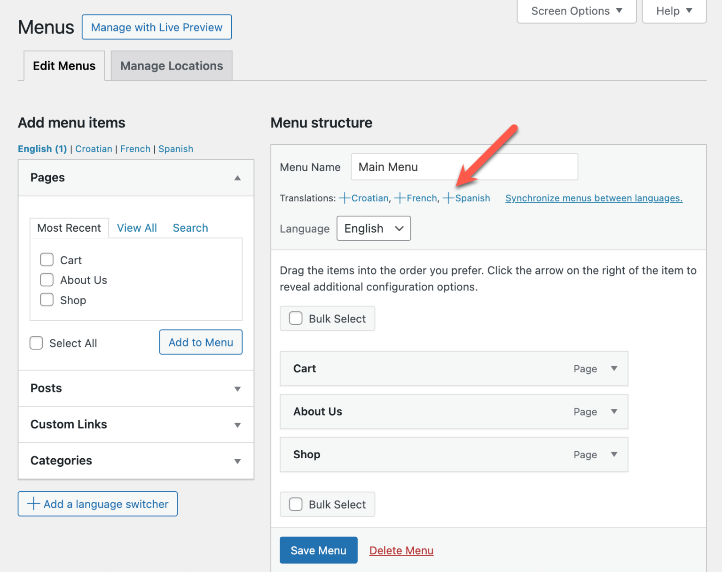Open Synchronize menus between languages link
722x572 pixels.
[593, 198]
